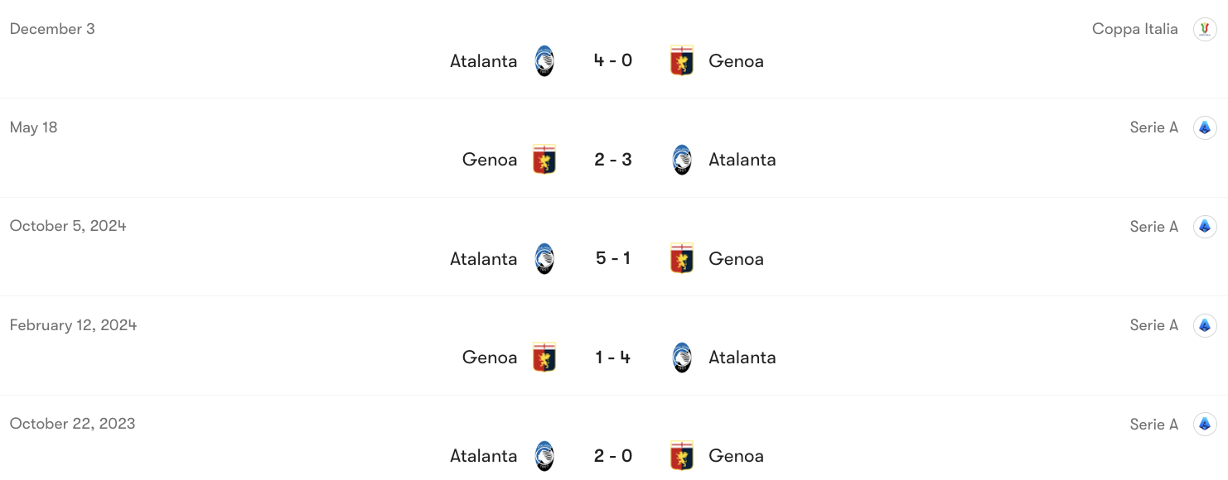Select the December 3 date label
This screenshot has width=1228, height=480.
coord(52,28)
